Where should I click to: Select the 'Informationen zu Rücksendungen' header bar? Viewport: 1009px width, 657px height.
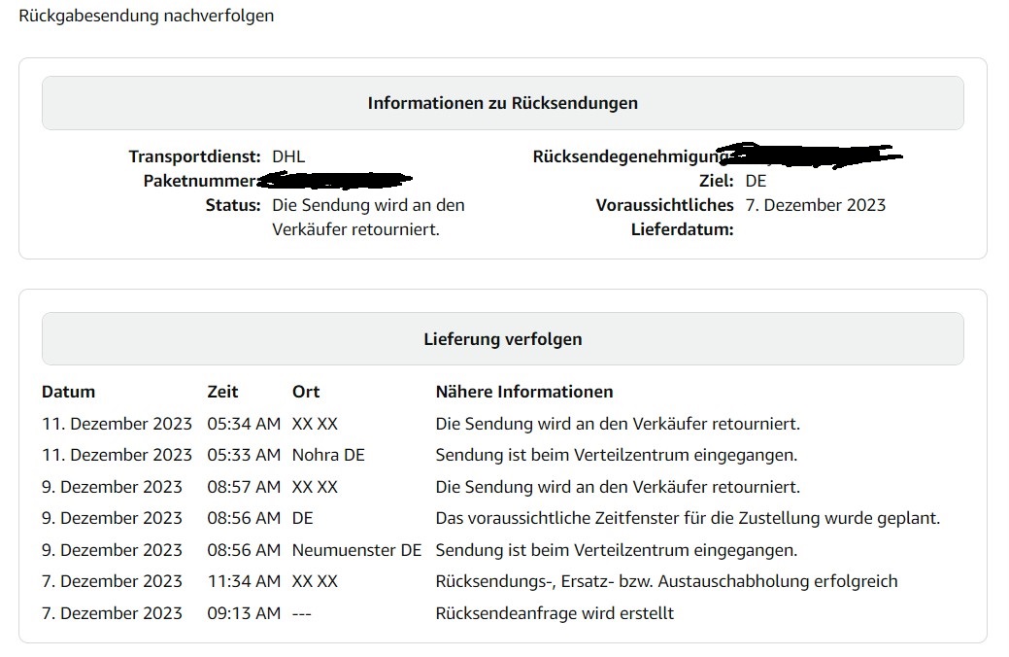(x=503, y=103)
